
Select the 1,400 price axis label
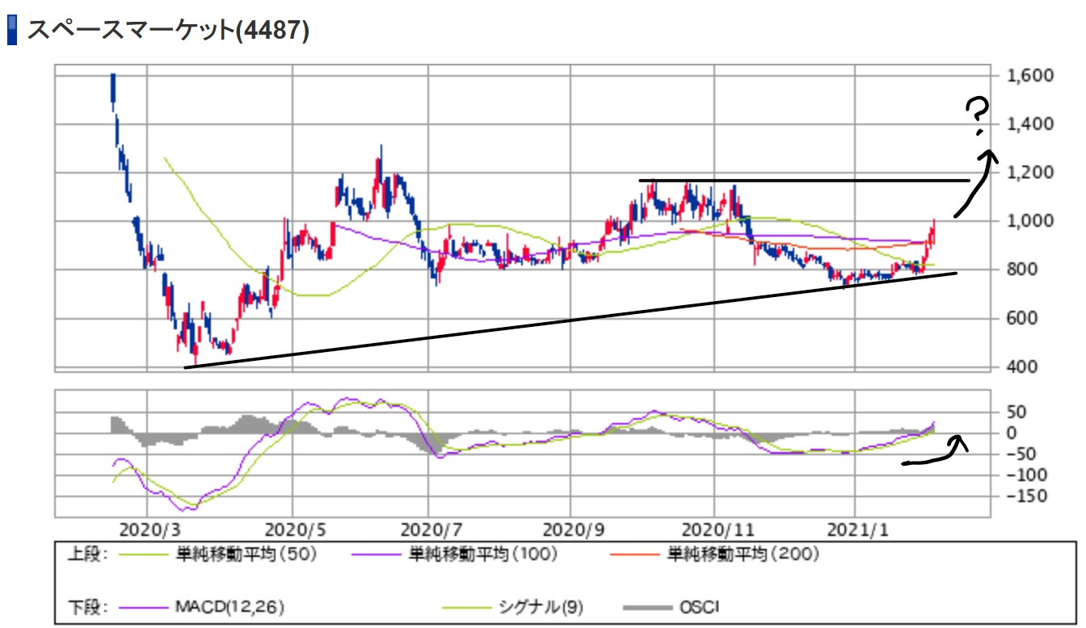(x=1029, y=124)
